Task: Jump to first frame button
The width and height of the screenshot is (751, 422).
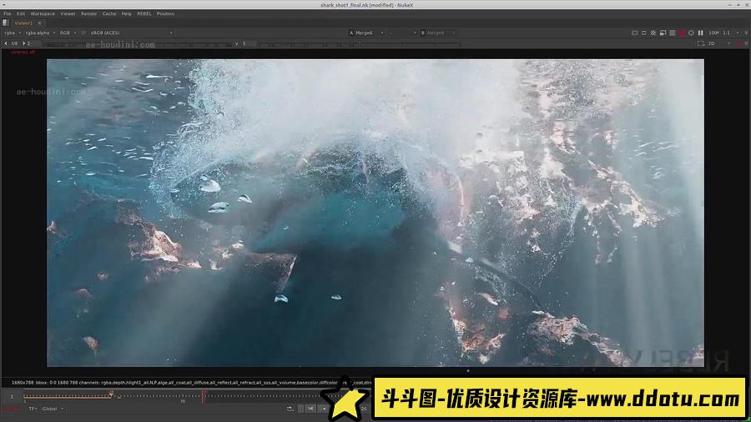Action: (311, 409)
